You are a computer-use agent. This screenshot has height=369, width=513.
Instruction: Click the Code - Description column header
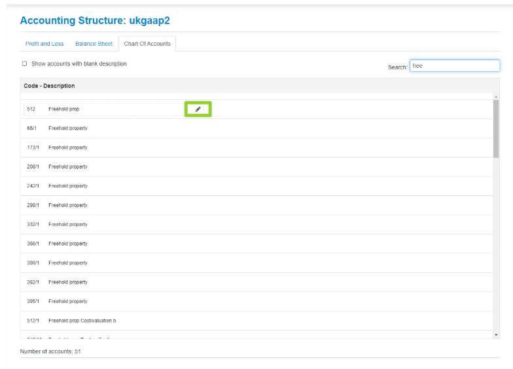pos(49,86)
